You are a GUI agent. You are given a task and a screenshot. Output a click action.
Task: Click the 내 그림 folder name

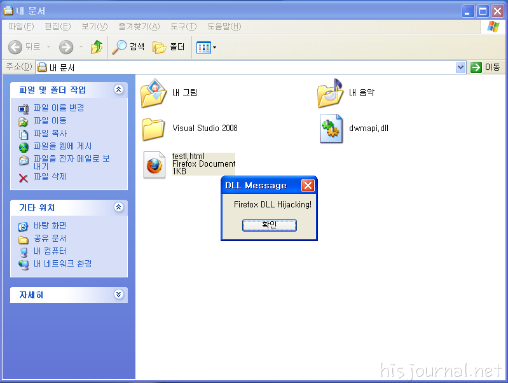click(184, 93)
